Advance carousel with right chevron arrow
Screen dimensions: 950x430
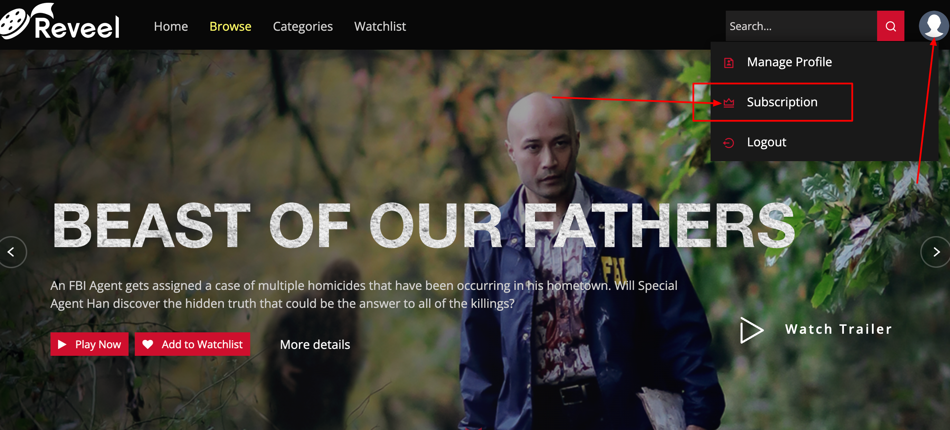click(936, 252)
